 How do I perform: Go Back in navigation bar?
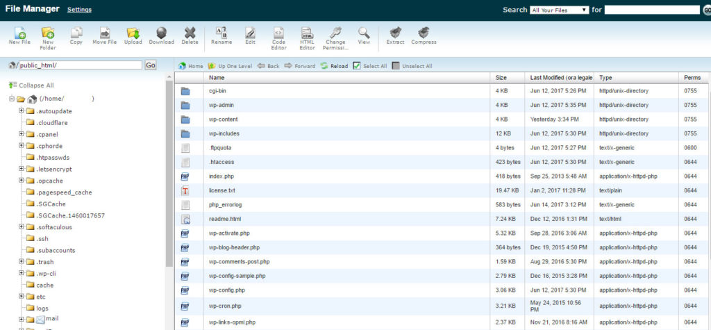tap(269, 66)
